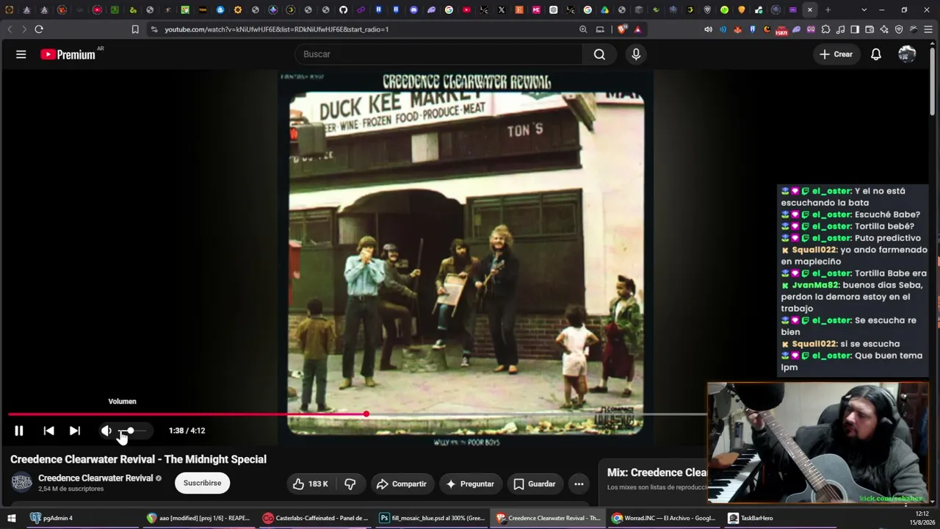Focus the Buscar search field
Viewport: 940px width, 529px height.
point(439,54)
